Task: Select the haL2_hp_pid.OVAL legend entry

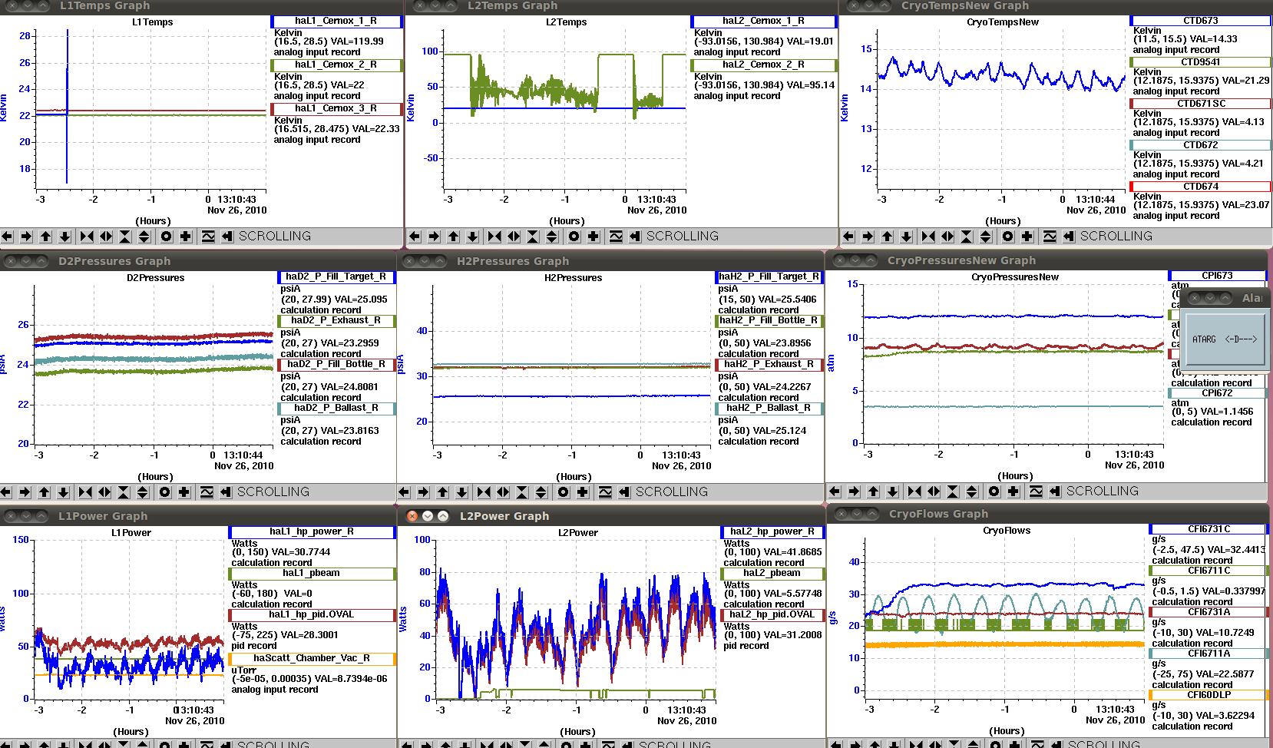Action: pyautogui.click(x=772, y=615)
